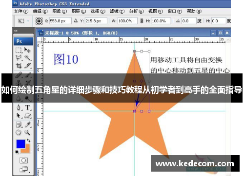The image size is (244, 176).
Task: Open the 帮助(H) menu
Action: pos(194,11)
